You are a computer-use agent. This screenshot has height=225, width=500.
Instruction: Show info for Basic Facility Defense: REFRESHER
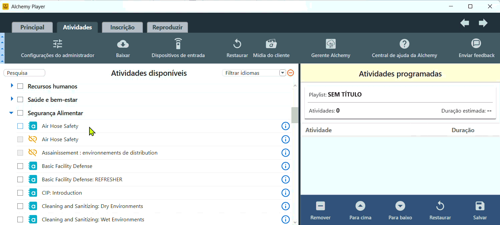coord(285,179)
